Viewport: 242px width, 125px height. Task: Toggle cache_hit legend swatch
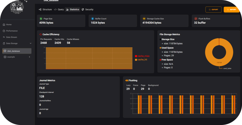(136, 60)
